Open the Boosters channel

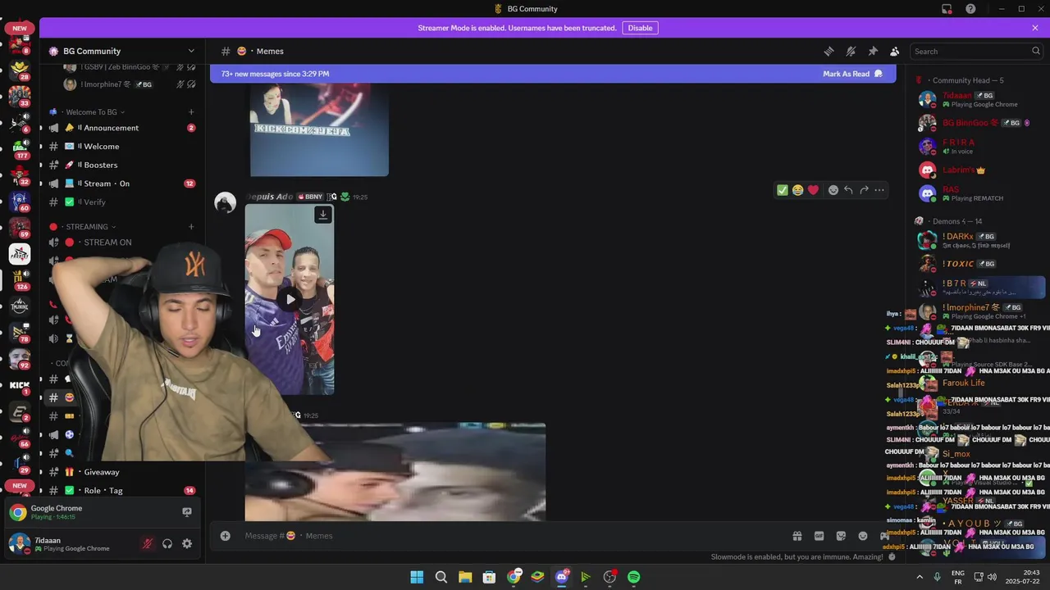(x=123, y=165)
